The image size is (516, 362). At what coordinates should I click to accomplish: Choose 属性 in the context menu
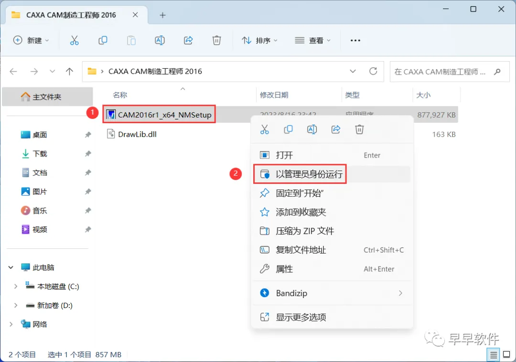pyautogui.click(x=332, y=269)
